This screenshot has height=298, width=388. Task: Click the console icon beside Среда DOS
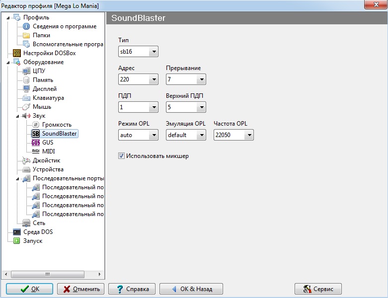(x=17, y=232)
